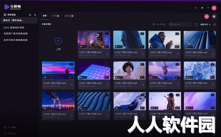Viewport: 221px width, 137px height.
Task: Click the 项目群组 group icon in sidebar
Action: pos(5,15)
